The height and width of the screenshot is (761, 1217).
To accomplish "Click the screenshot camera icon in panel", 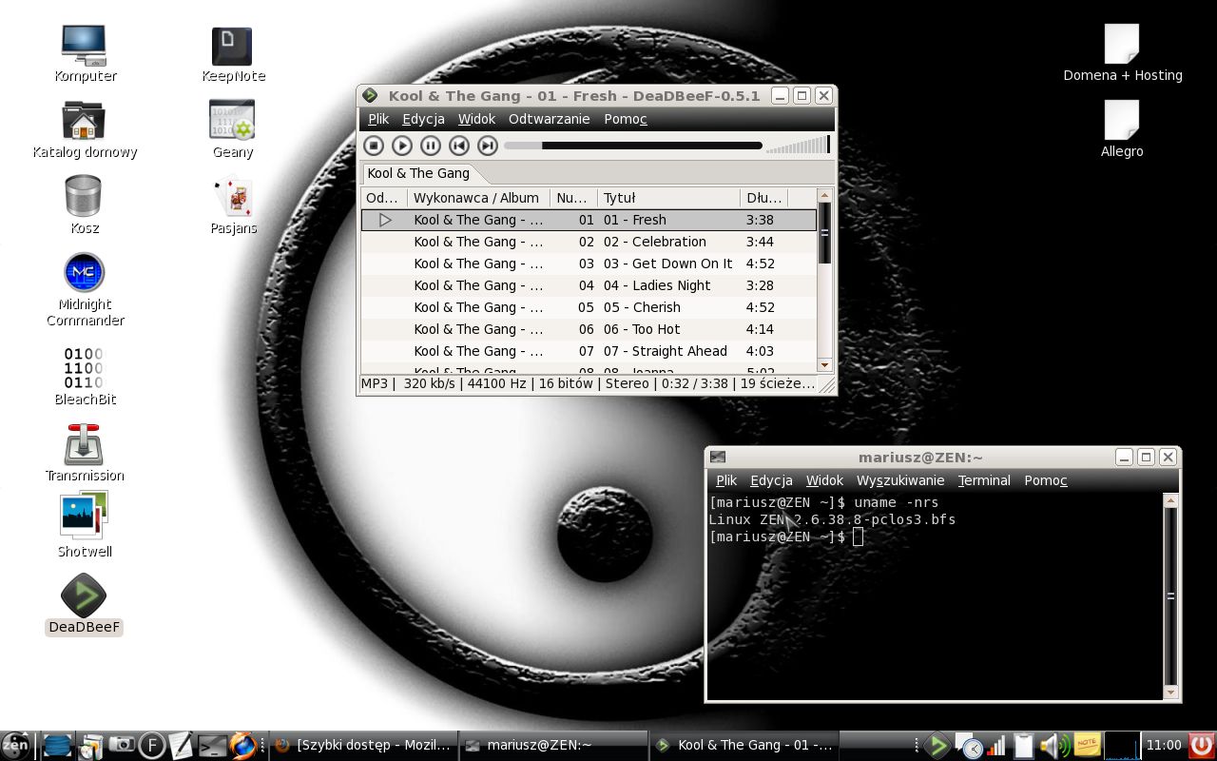I will (x=122, y=745).
